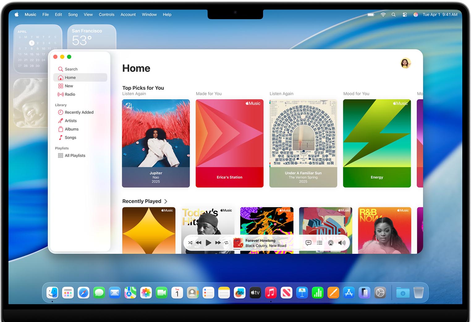Open Numbers from the Dock
The width and height of the screenshot is (471, 322).
(x=318, y=292)
